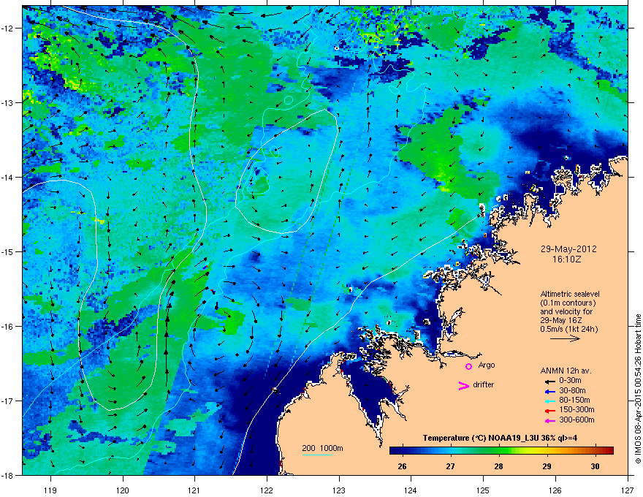Click the '28' label under the color bar
This screenshot has width=643, height=497.
(x=498, y=466)
